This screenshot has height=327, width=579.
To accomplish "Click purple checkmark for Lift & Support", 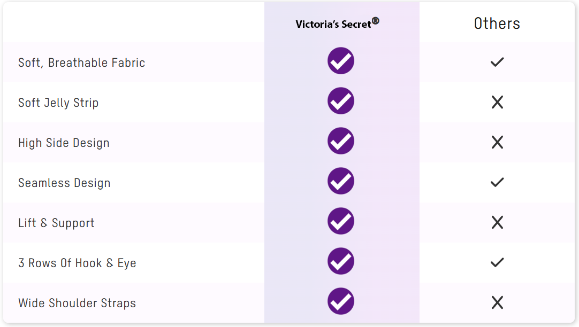I will click(341, 221).
